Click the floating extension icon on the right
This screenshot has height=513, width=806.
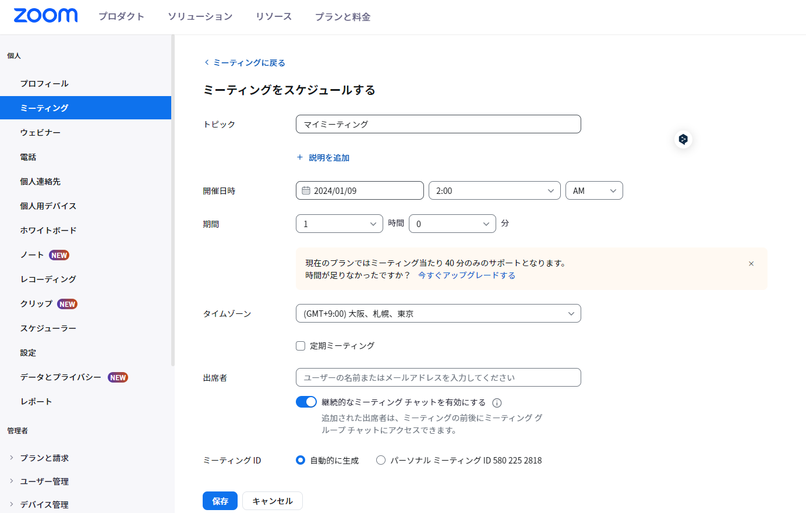[683, 139]
